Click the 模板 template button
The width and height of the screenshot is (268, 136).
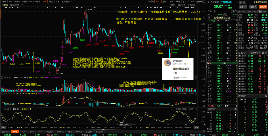[197, 127]
